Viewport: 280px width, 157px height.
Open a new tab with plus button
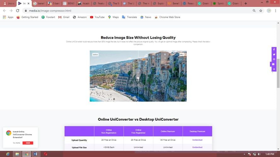tap(246, 3)
